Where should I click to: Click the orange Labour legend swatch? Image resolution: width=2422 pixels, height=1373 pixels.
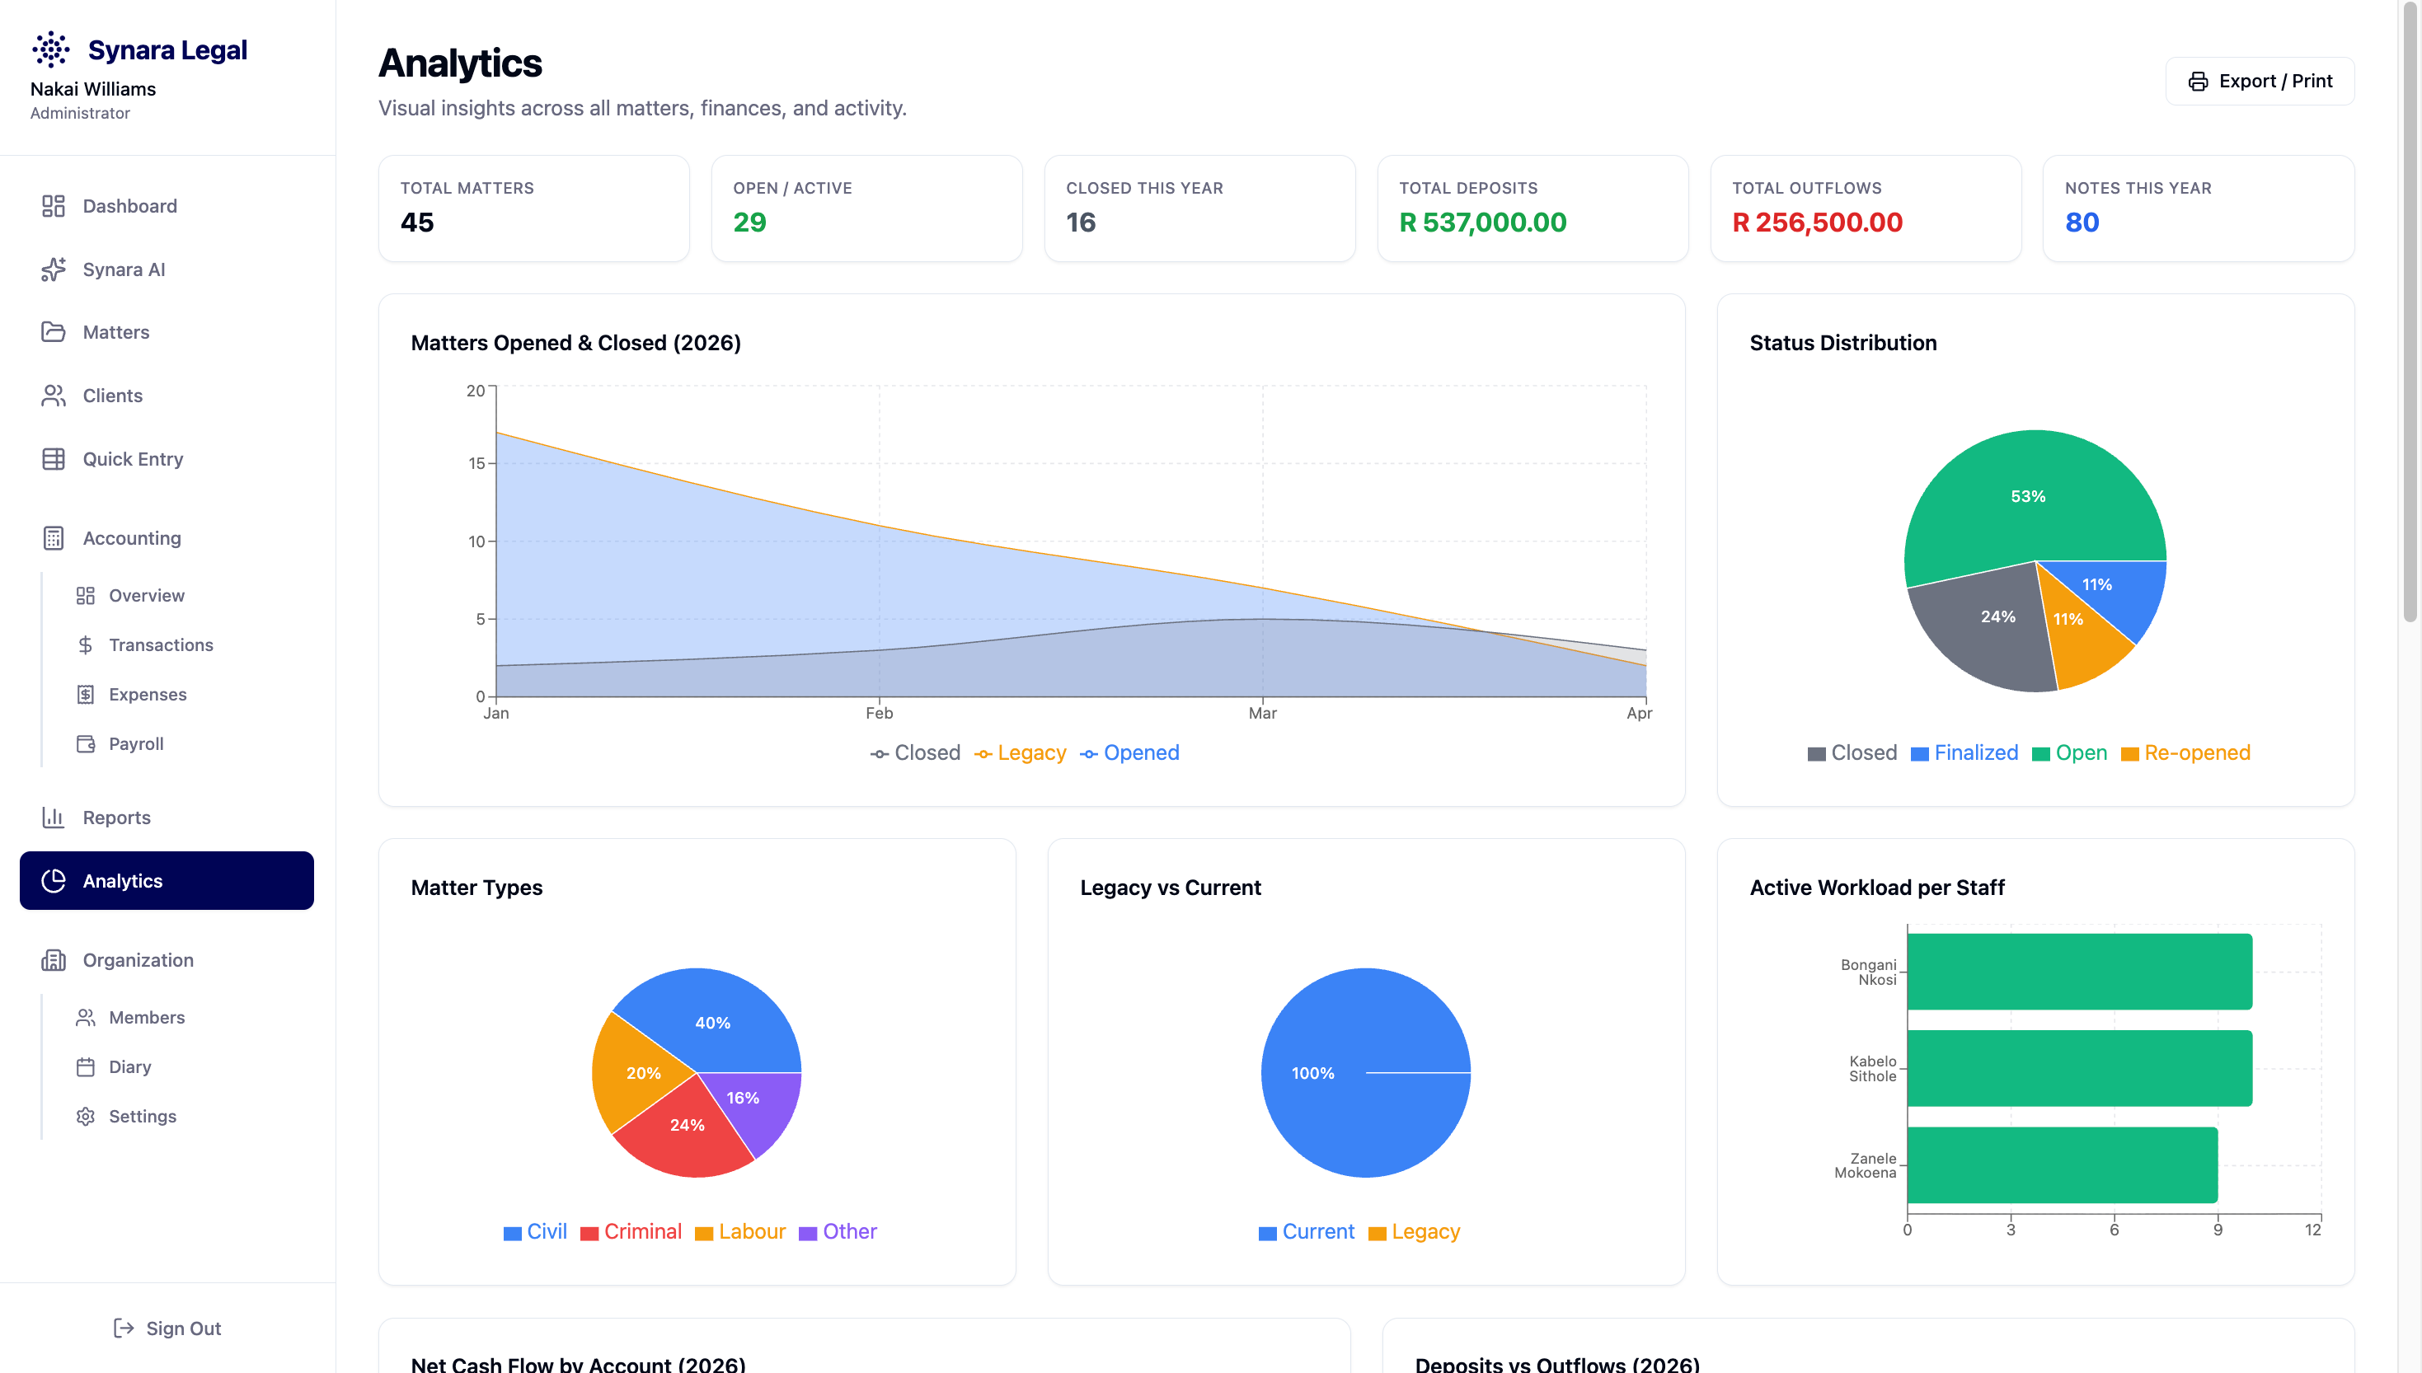click(703, 1234)
